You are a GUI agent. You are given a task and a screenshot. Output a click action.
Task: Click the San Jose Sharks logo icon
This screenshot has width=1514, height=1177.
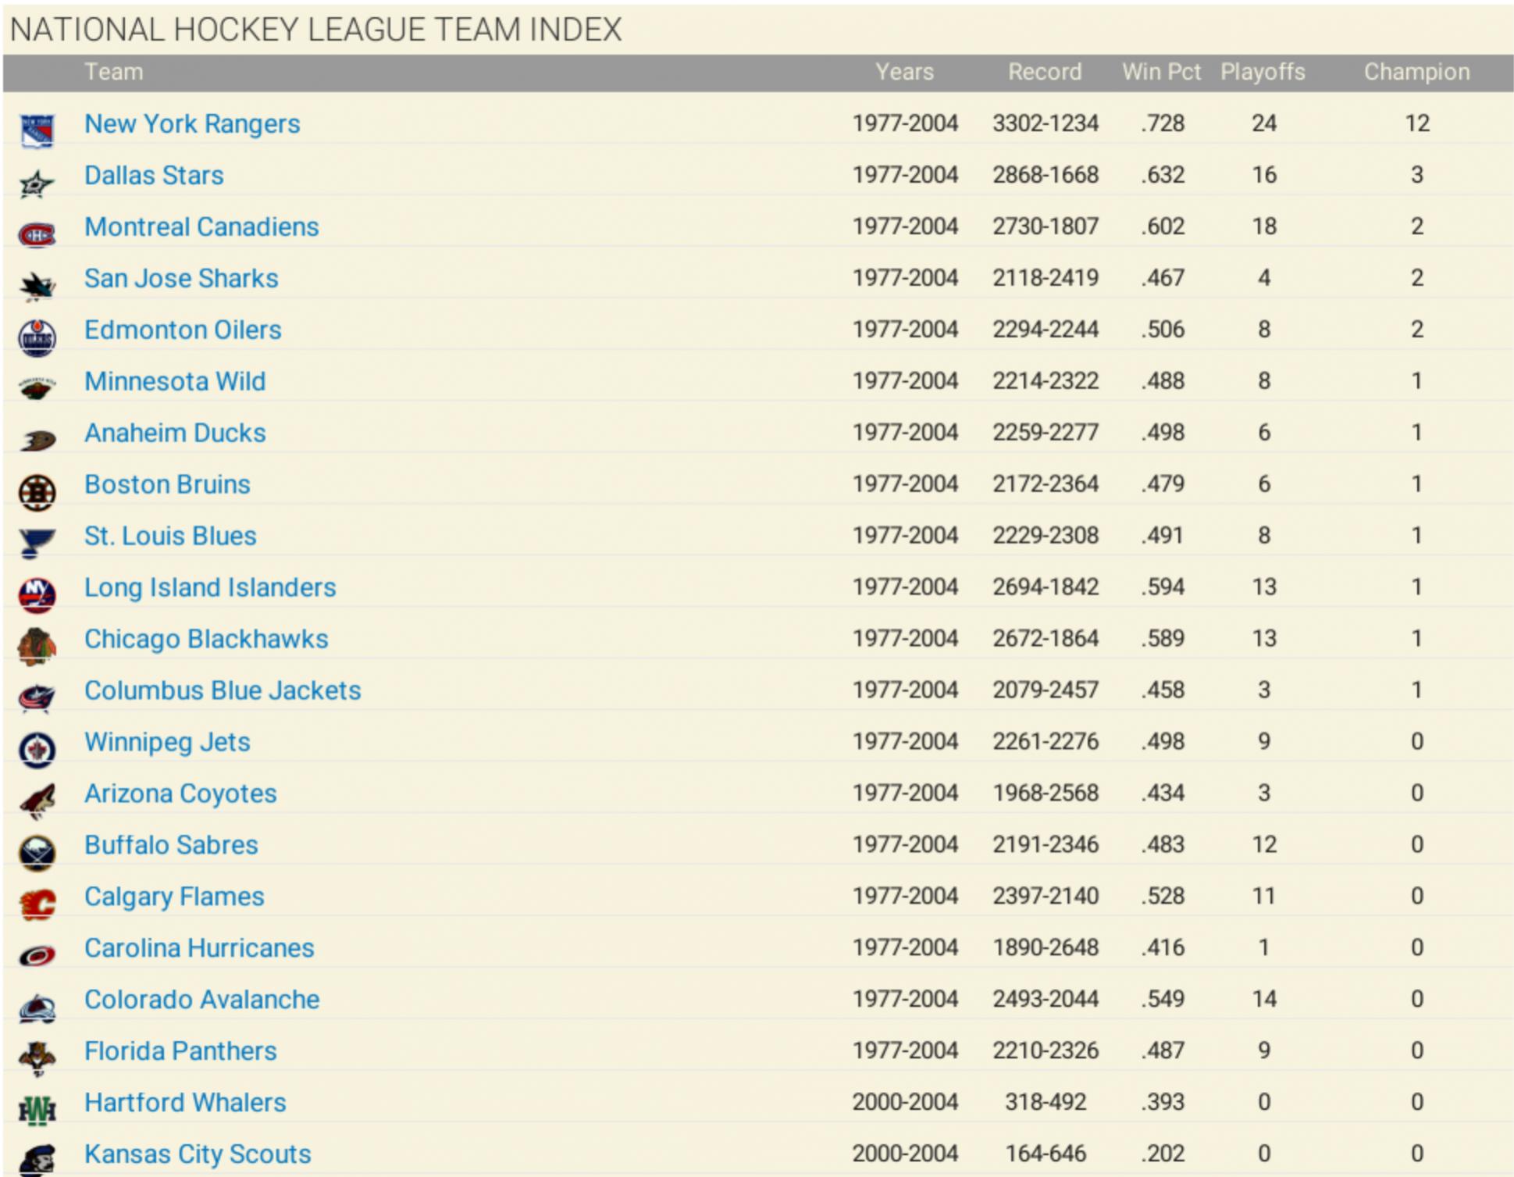click(x=37, y=286)
